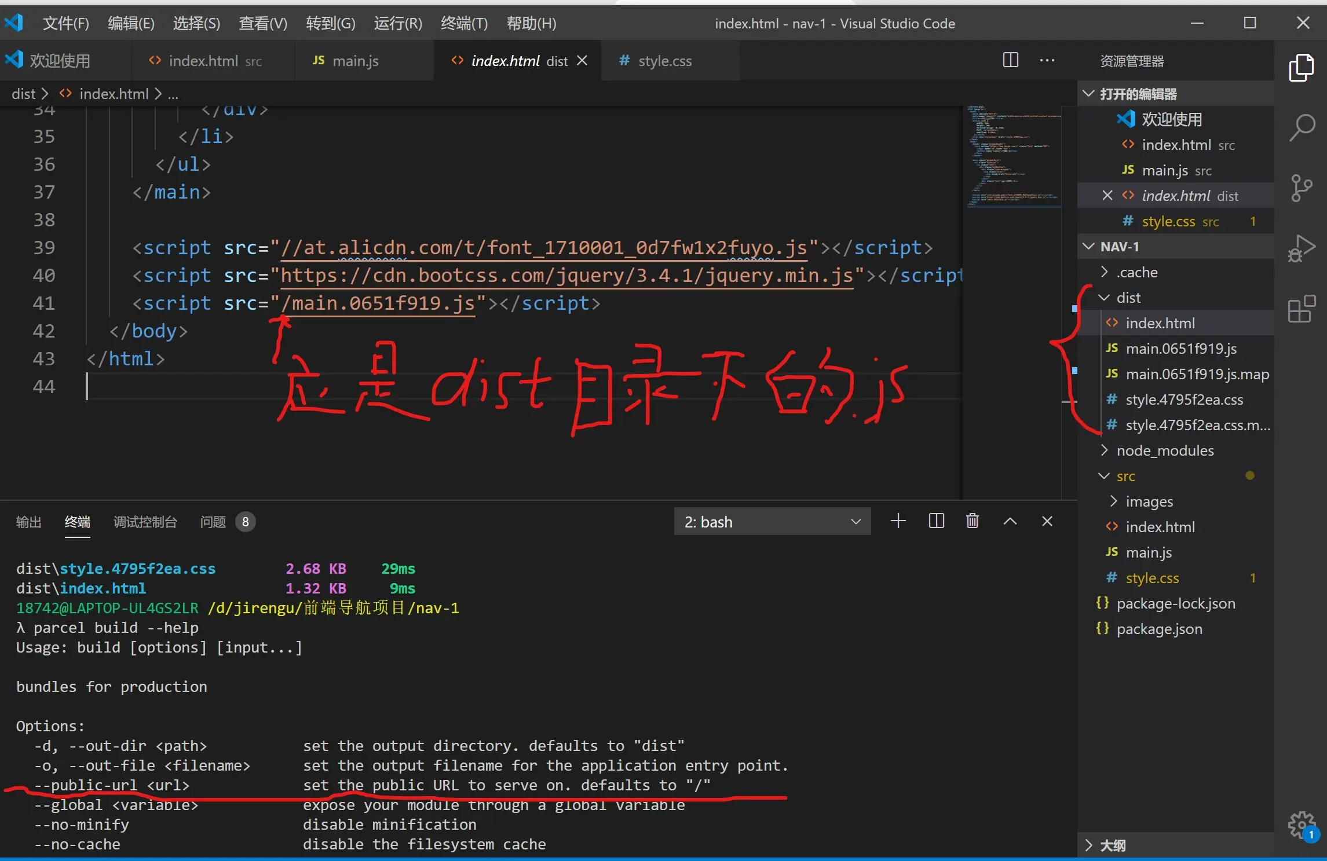
Task: Switch to the main.js editor tab
Action: [x=354, y=61]
